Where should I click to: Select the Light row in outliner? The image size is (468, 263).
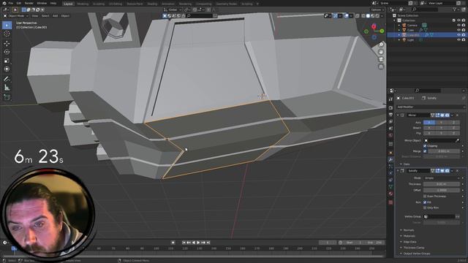click(426, 39)
